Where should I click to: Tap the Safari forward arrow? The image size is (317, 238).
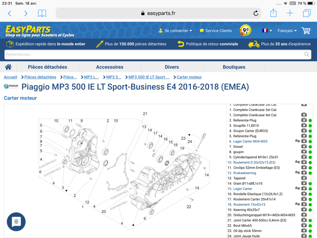click(x=26, y=13)
